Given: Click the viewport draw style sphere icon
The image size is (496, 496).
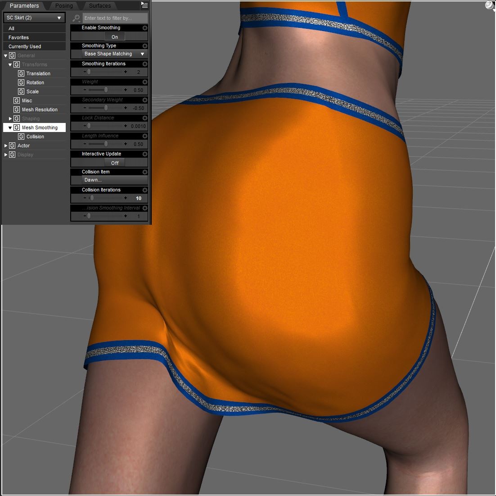Looking at the screenshot, I should point(489,5).
